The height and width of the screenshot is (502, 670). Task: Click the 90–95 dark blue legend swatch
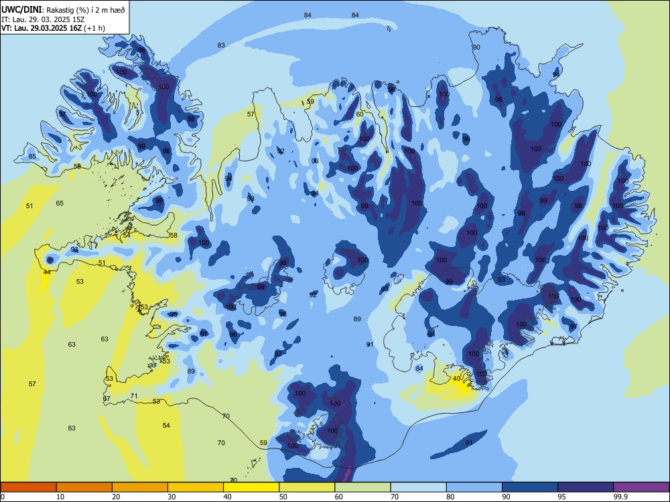click(x=530, y=487)
